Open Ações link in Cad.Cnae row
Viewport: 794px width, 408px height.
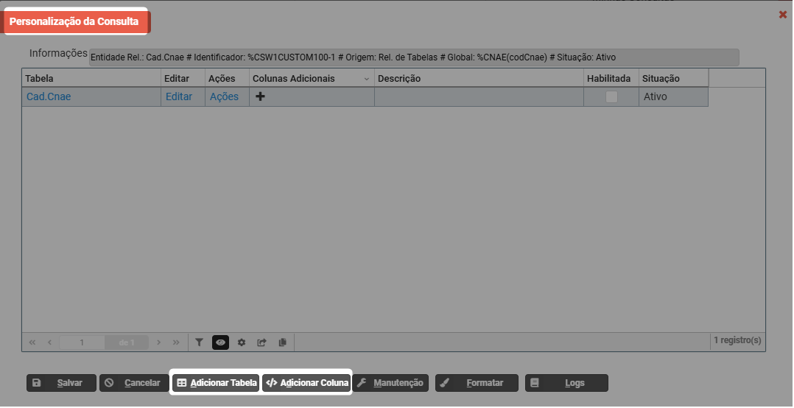tap(224, 96)
